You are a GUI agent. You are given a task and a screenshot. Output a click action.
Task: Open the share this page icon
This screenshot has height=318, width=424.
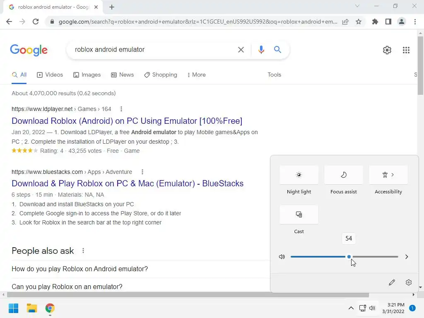click(x=345, y=22)
